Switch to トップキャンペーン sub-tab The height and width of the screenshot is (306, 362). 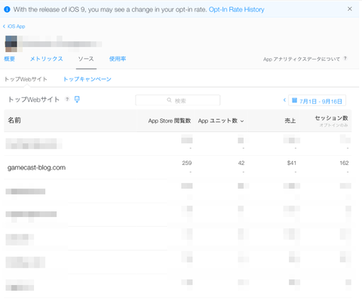tap(87, 79)
